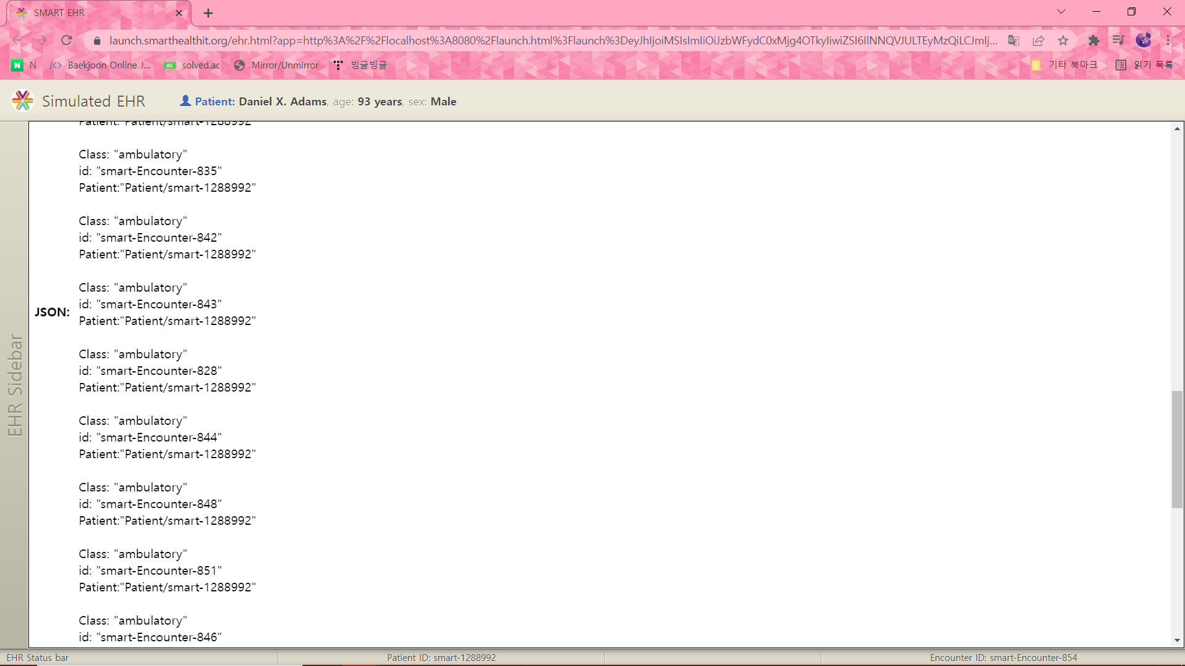This screenshot has width=1185, height=666.
Task: Click the address bar URL field
Action: pos(552,41)
